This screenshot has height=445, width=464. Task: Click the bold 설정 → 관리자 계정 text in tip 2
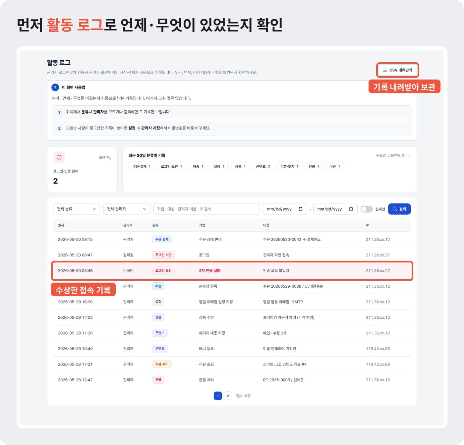pyautogui.click(x=144, y=128)
